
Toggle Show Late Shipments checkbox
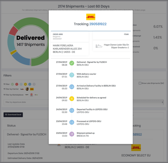coord(140,83)
